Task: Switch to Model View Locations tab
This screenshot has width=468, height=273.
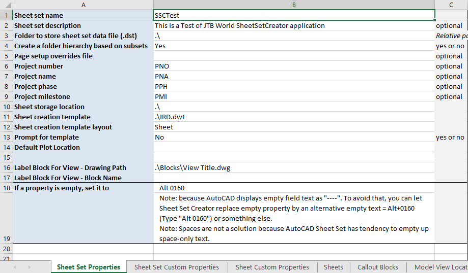Action: point(441,267)
